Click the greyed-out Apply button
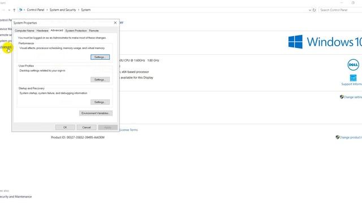This screenshot has height=203, width=362. tap(107, 127)
